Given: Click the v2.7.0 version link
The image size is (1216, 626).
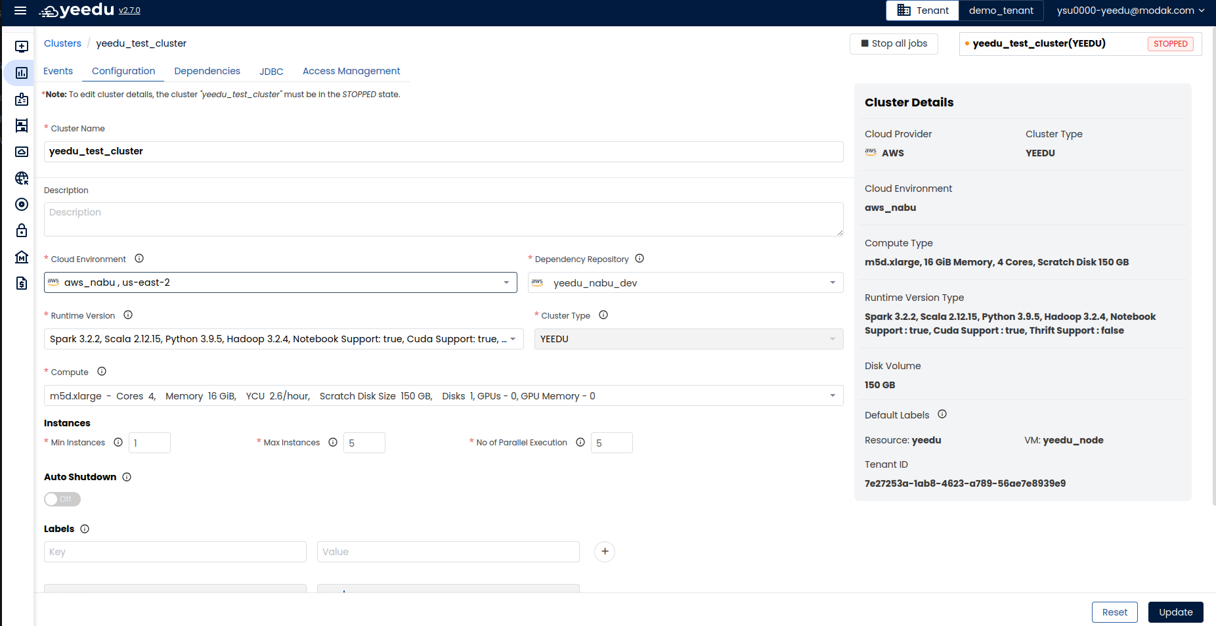Looking at the screenshot, I should point(129,11).
